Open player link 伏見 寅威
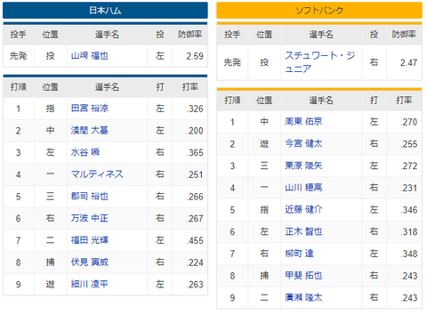427x323 pixels. click(90, 262)
